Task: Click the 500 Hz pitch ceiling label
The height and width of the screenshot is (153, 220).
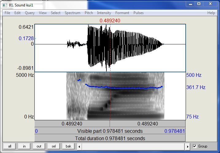Action: (194, 75)
